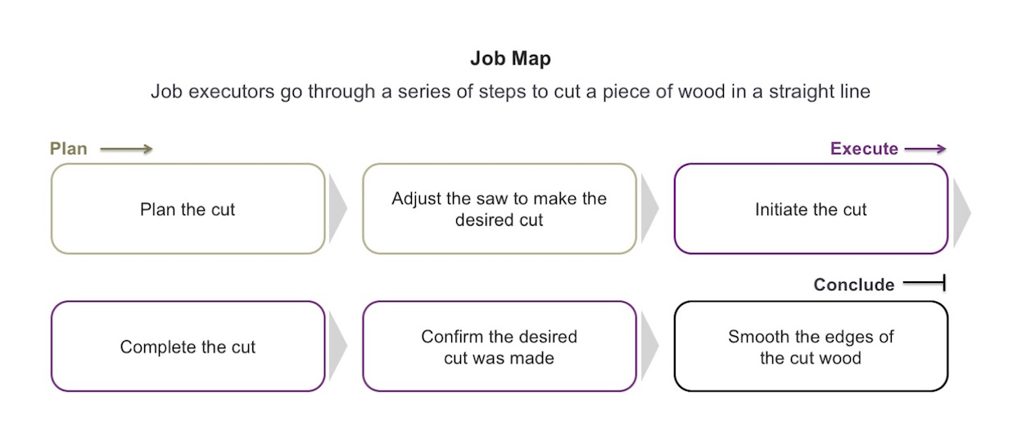The height and width of the screenshot is (431, 1022).
Task: Select the "Smooth the edges" step box
Action: click(810, 347)
